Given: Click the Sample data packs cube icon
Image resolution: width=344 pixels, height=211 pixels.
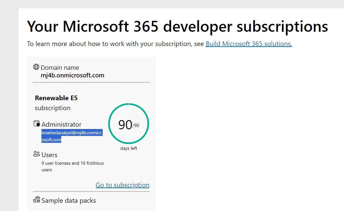Looking at the screenshot, I should pos(36,200).
